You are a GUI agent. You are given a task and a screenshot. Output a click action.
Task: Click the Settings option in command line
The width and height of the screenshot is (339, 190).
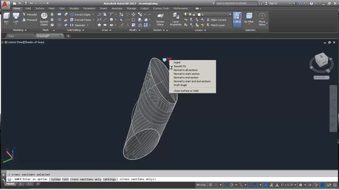110,179
